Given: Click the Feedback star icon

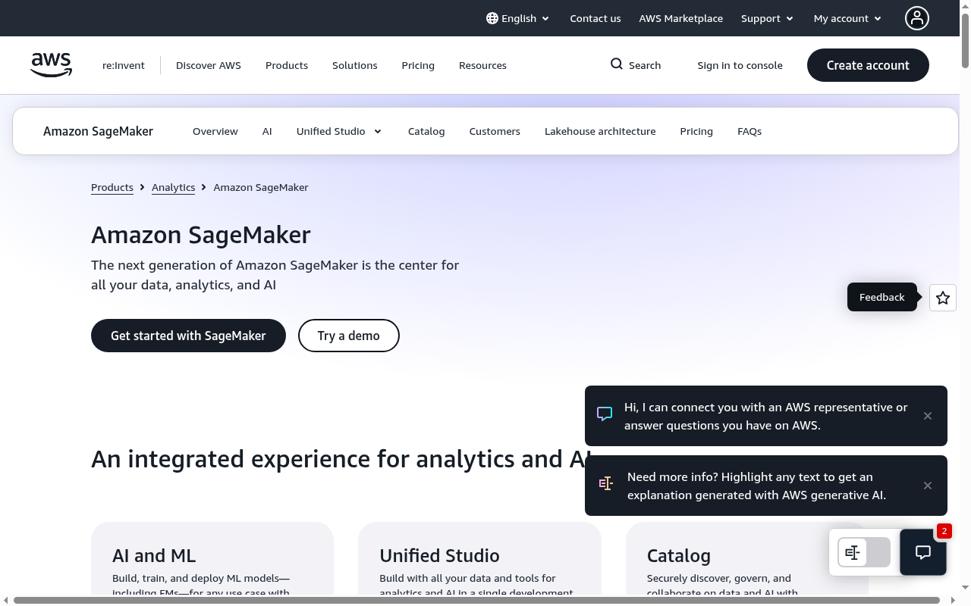Looking at the screenshot, I should point(943,298).
